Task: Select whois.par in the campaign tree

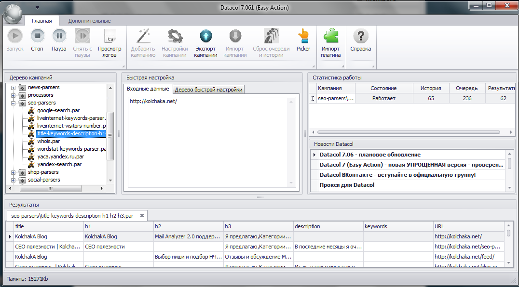Action: pyautogui.click(x=48, y=141)
